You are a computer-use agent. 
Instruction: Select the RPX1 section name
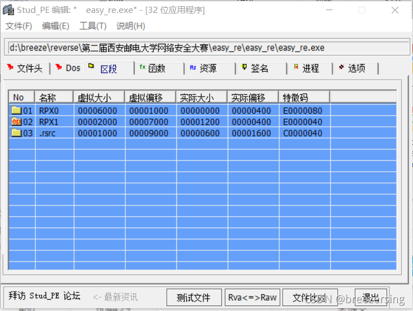click(x=49, y=122)
